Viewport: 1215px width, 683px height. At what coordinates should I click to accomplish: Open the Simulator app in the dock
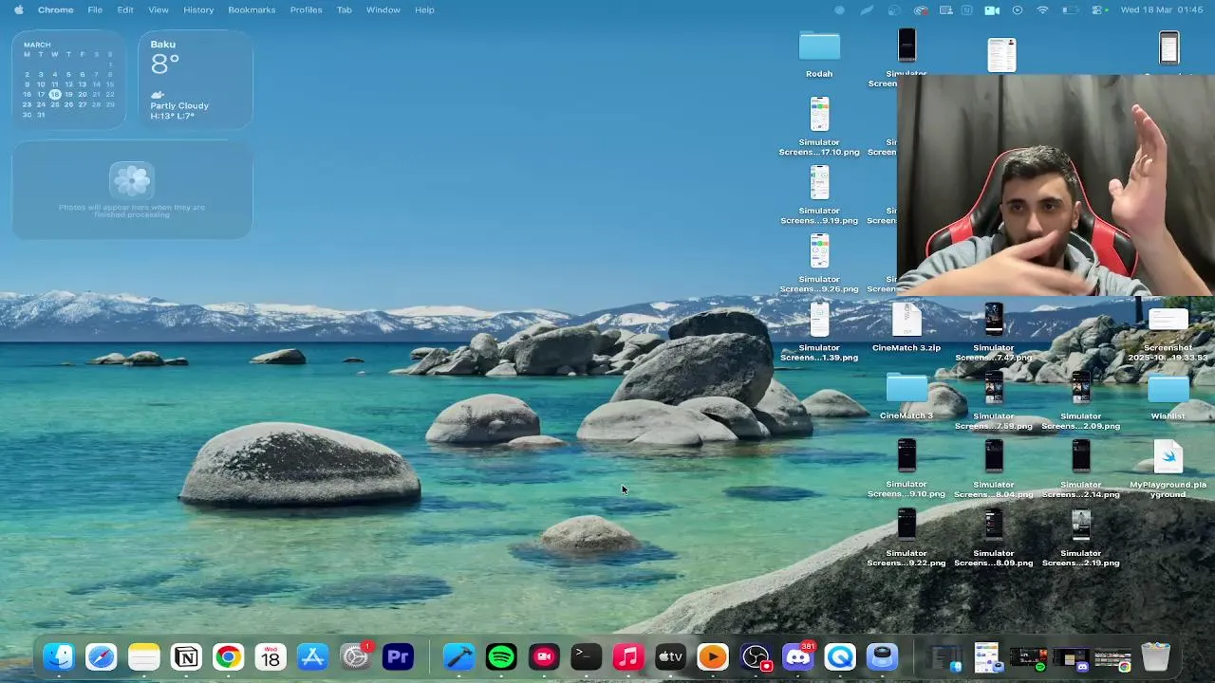pyautogui.click(x=882, y=656)
